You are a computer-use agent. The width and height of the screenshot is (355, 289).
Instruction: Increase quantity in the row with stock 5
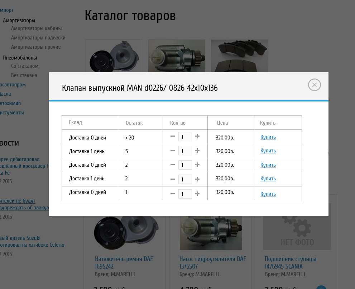tap(197, 151)
